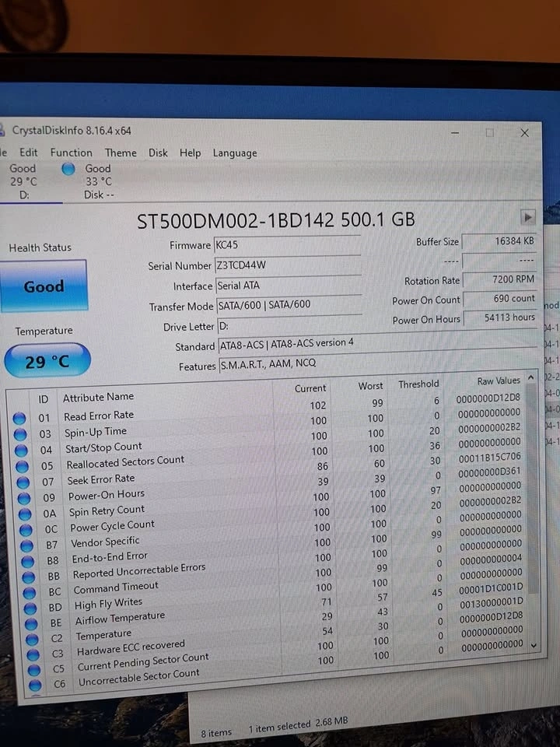Click the status orb beside Power-On Hours row
The height and width of the screenshot is (747, 560).
(x=25, y=499)
